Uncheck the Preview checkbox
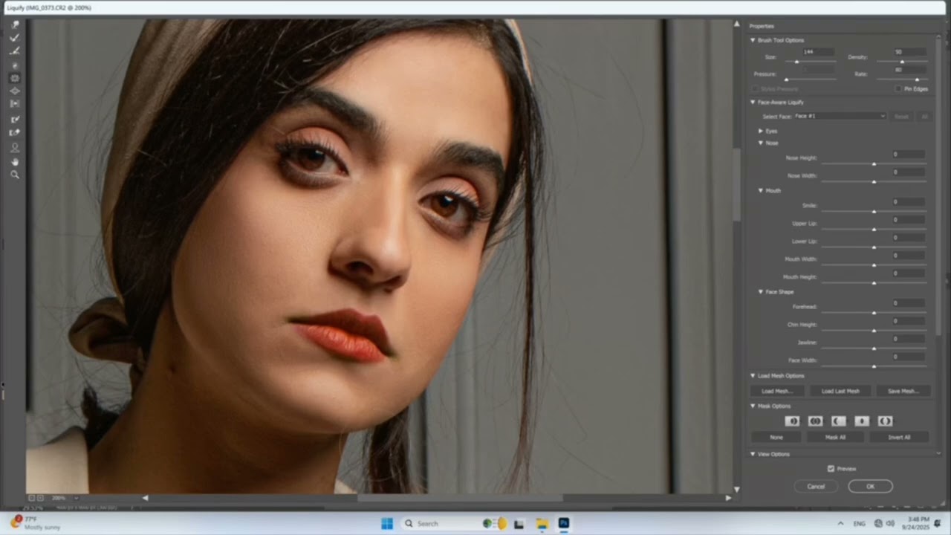 point(831,468)
